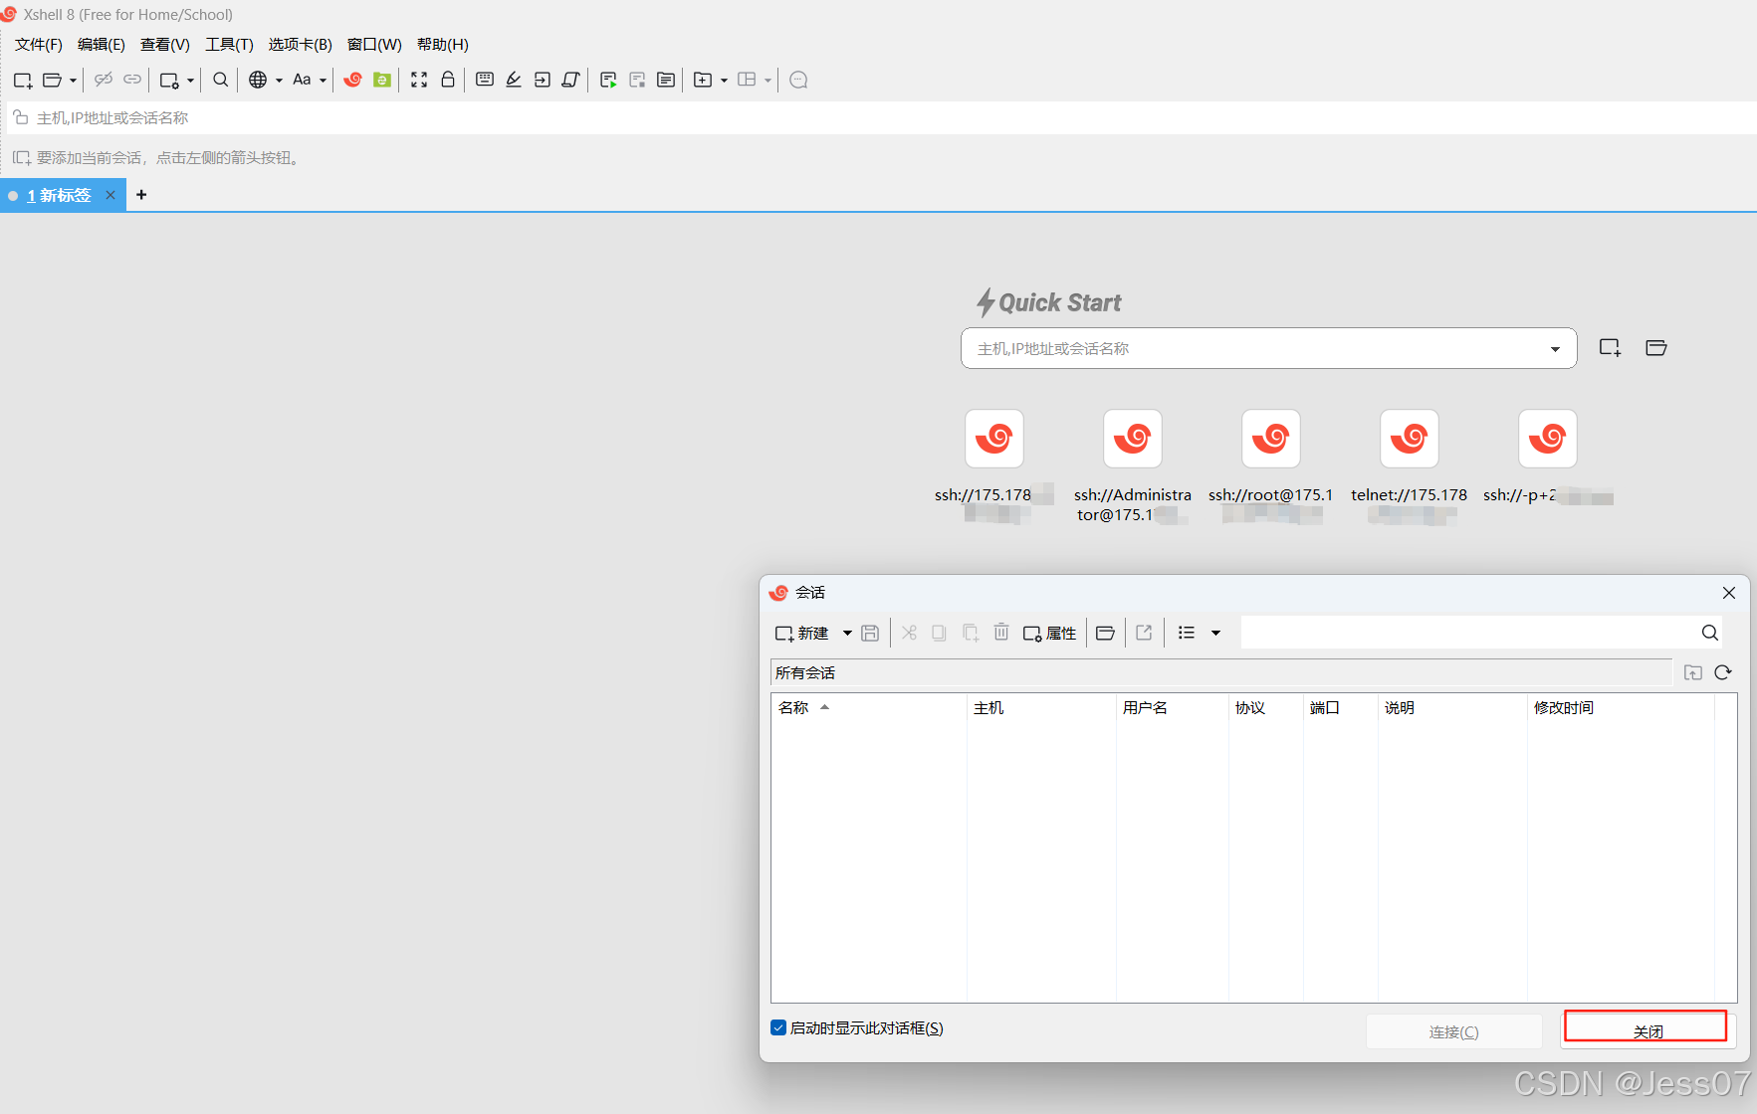Expand the Aa font dropdown arrow
This screenshot has width=1757, height=1114.
(323, 81)
